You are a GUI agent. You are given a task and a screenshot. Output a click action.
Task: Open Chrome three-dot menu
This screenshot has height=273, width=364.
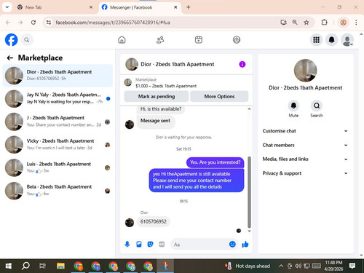pos(356,23)
